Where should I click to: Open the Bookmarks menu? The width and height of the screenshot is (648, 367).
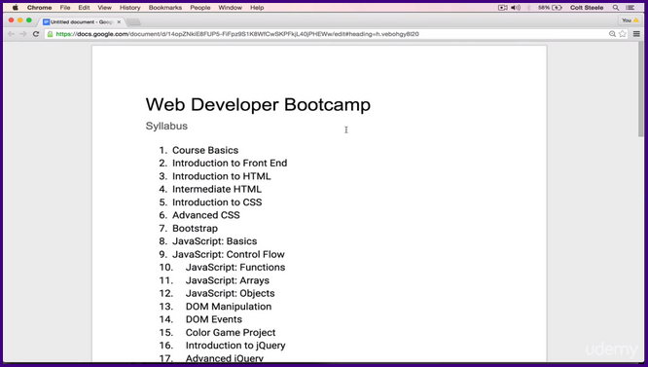point(164,8)
